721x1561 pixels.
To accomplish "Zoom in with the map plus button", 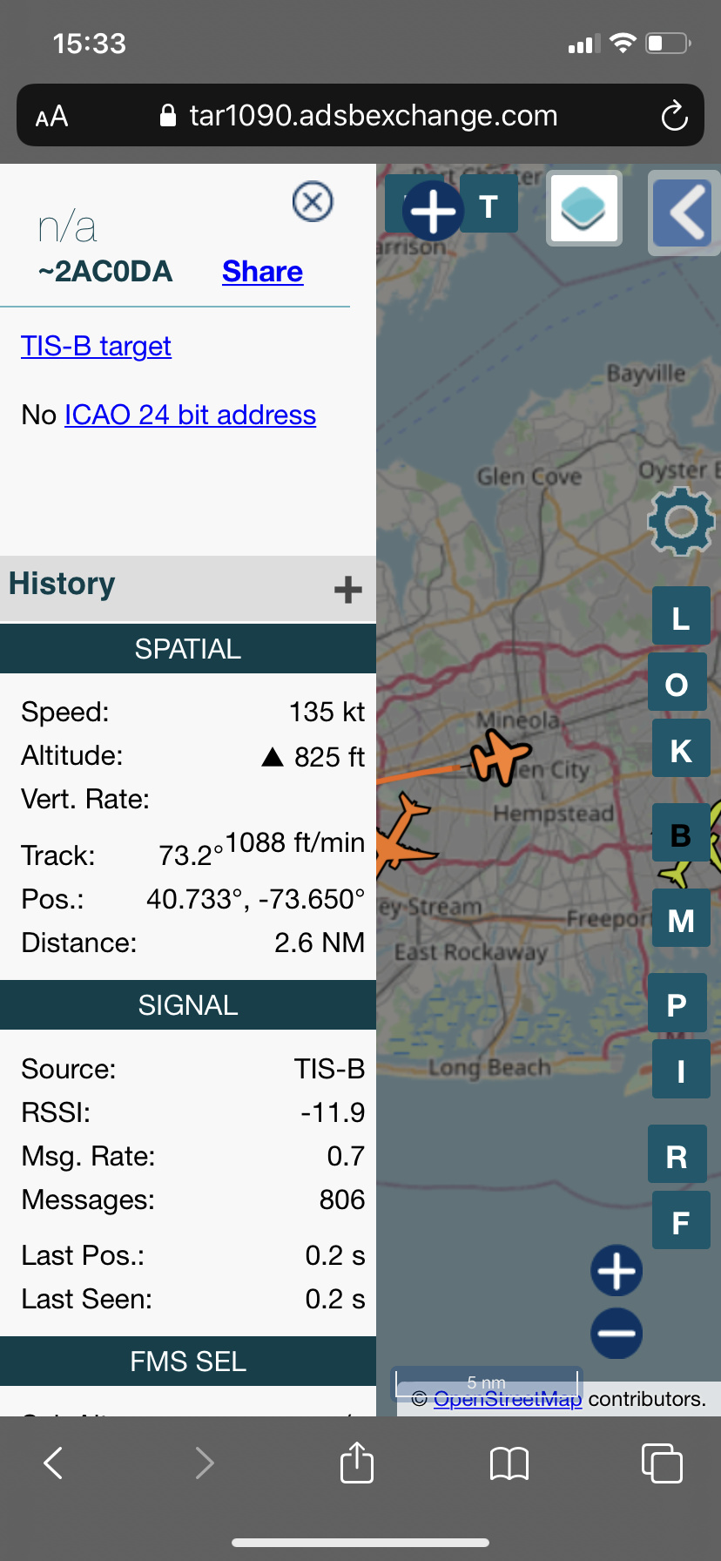I will pyautogui.click(x=617, y=1271).
